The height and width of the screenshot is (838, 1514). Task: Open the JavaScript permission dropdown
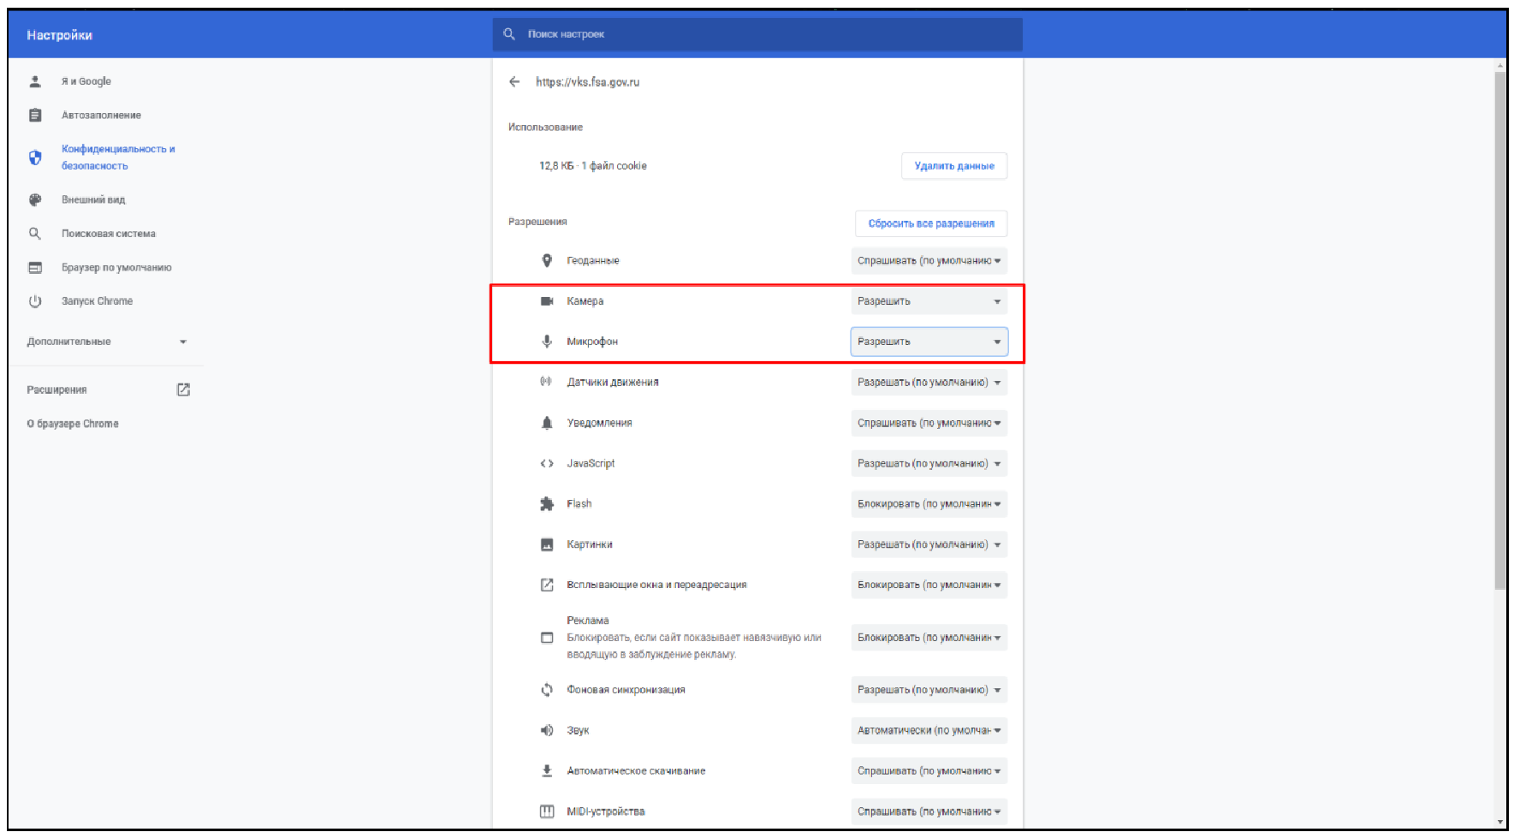929,464
